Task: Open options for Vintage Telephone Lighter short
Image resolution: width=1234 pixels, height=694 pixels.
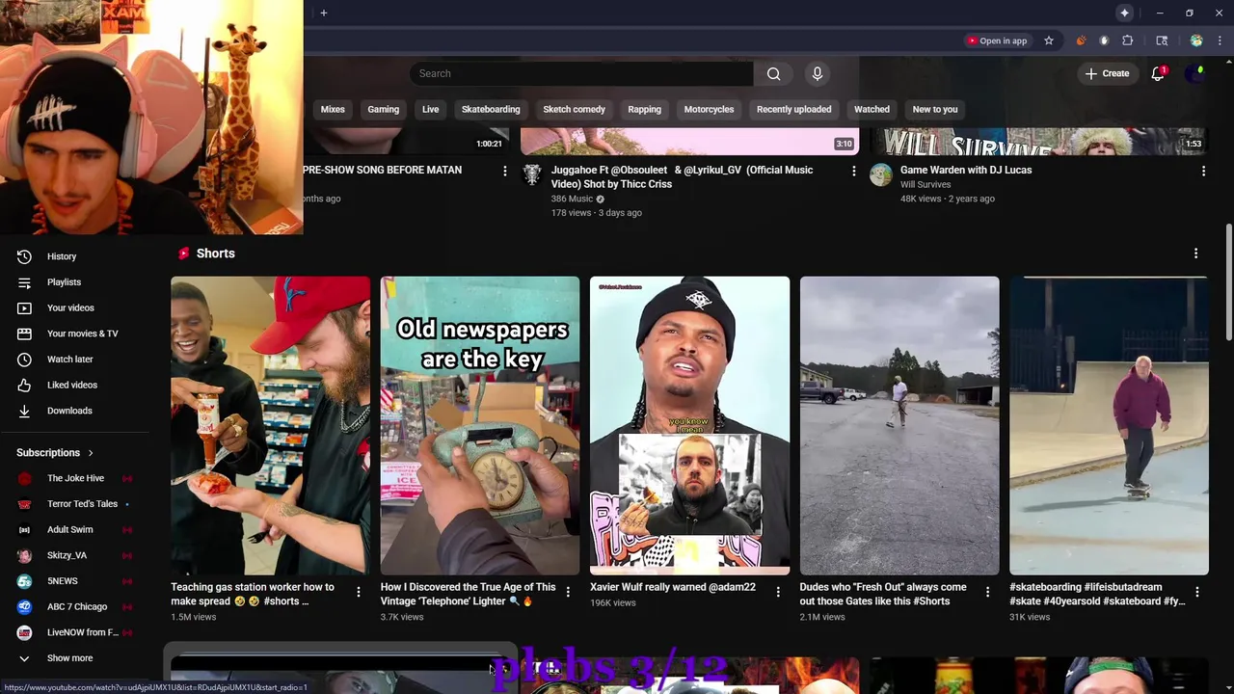Action: coord(568,592)
